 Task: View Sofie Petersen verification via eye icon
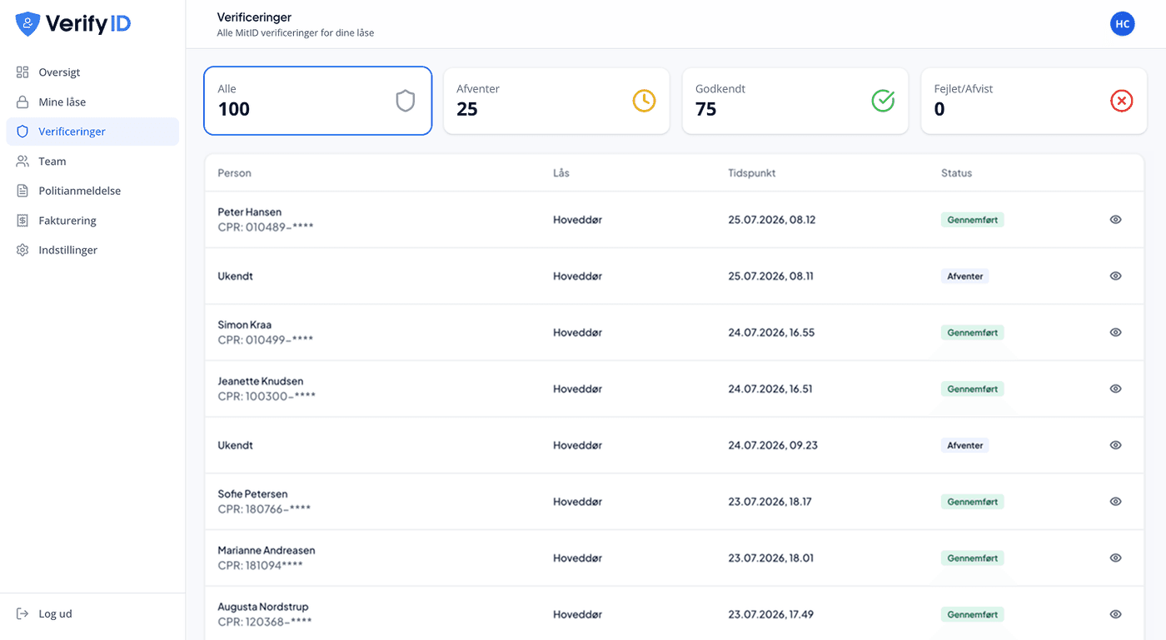click(1116, 502)
